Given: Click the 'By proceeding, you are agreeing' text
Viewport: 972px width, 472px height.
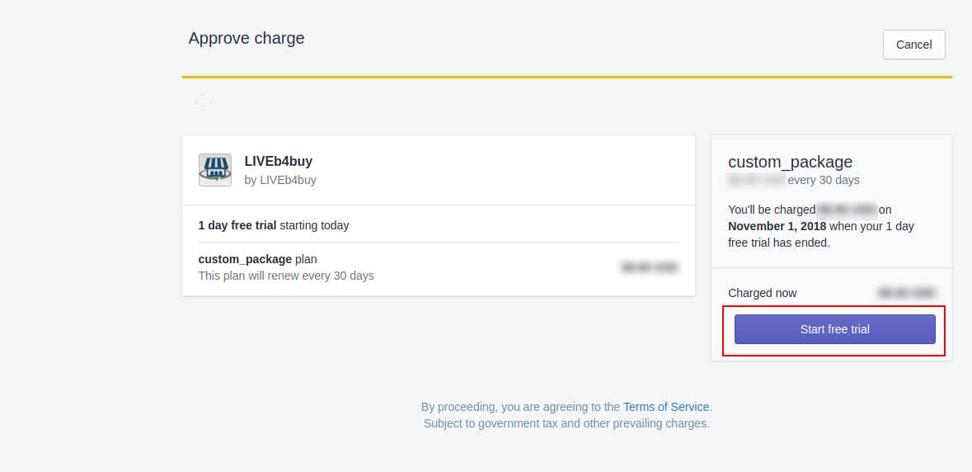Looking at the screenshot, I should 520,407.
